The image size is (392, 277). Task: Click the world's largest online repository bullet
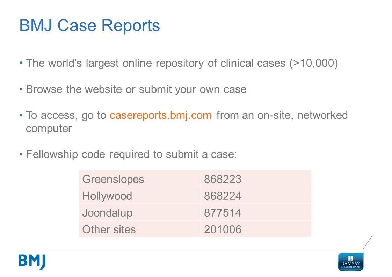click(182, 63)
